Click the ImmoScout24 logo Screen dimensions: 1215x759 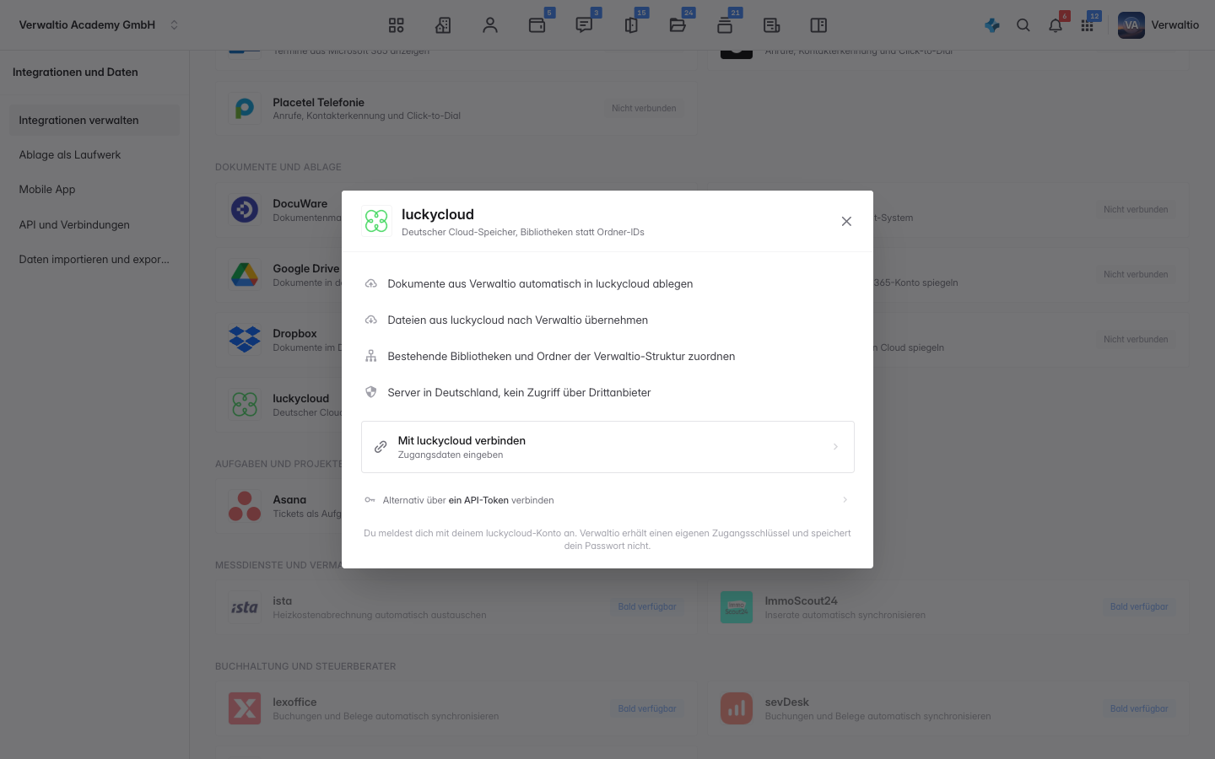(737, 607)
